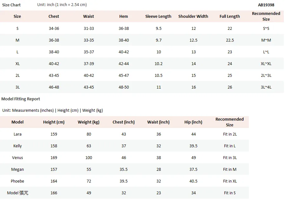
Task: Click the product code AB19398
Action: pos(266,5)
